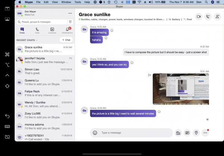Image resolution: width=224 pixels, height=156 pixels.
Task: Click the share contact card icon
Action: point(187,133)
